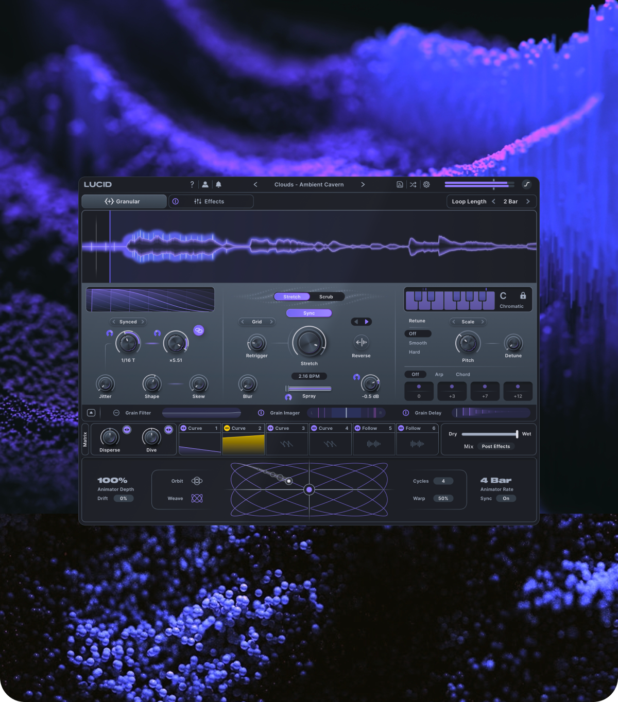Select the Orbit animator shape icon
Screen dimensions: 618x702
coord(197,481)
